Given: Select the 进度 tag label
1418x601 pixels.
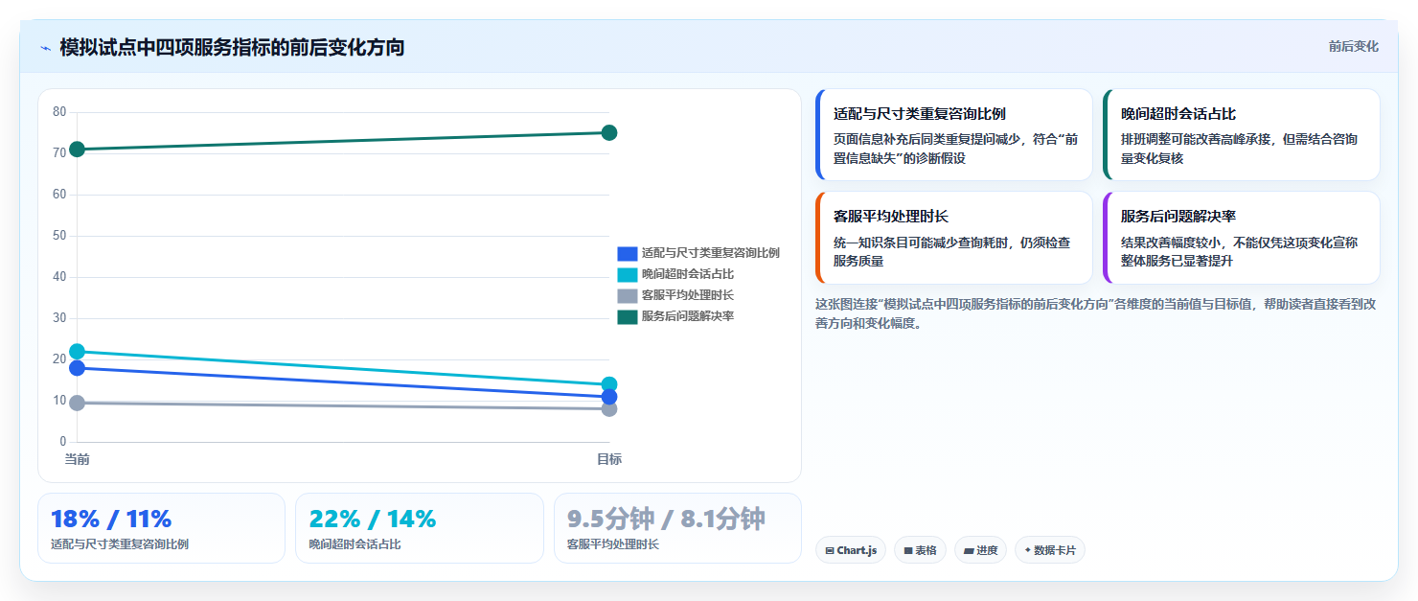Looking at the screenshot, I should click(987, 550).
